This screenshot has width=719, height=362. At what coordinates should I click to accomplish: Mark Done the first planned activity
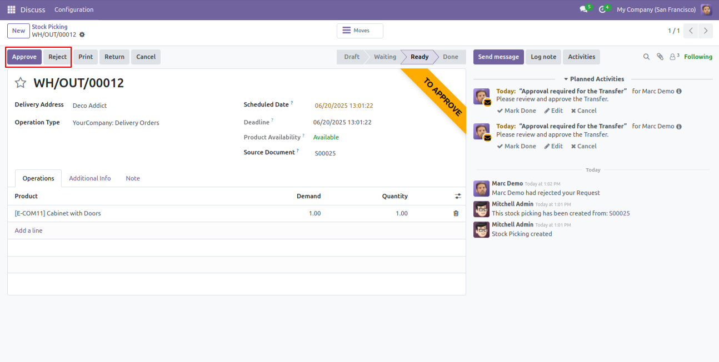point(516,110)
